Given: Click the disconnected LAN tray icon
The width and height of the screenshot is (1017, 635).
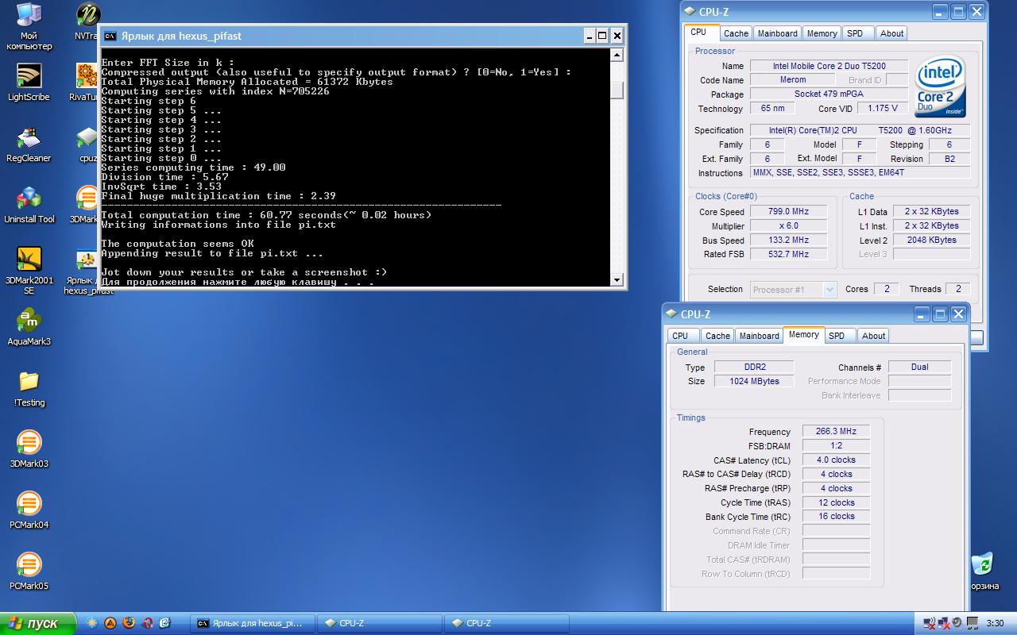Looking at the screenshot, I should point(944,623).
